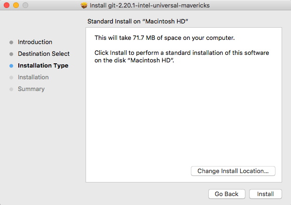This screenshot has height=205, width=291.
Task: Click Install to start the installation
Action: click(x=266, y=194)
